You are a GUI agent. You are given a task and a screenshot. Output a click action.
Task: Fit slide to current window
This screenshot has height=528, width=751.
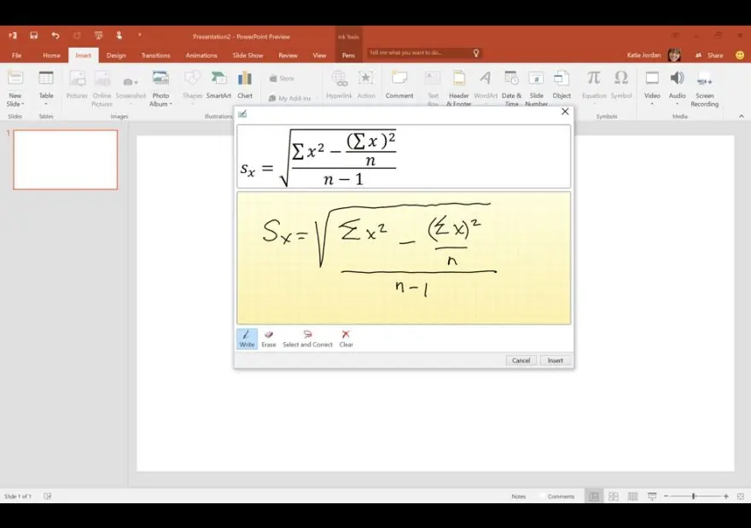pos(741,496)
